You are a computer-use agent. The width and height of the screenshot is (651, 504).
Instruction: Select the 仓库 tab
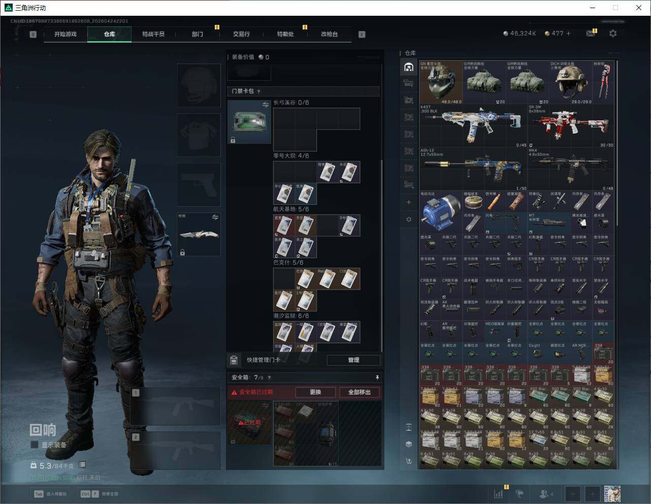tap(109, 34)
